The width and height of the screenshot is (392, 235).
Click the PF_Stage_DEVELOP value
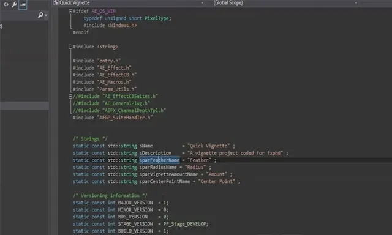click(x=185, y=224)
